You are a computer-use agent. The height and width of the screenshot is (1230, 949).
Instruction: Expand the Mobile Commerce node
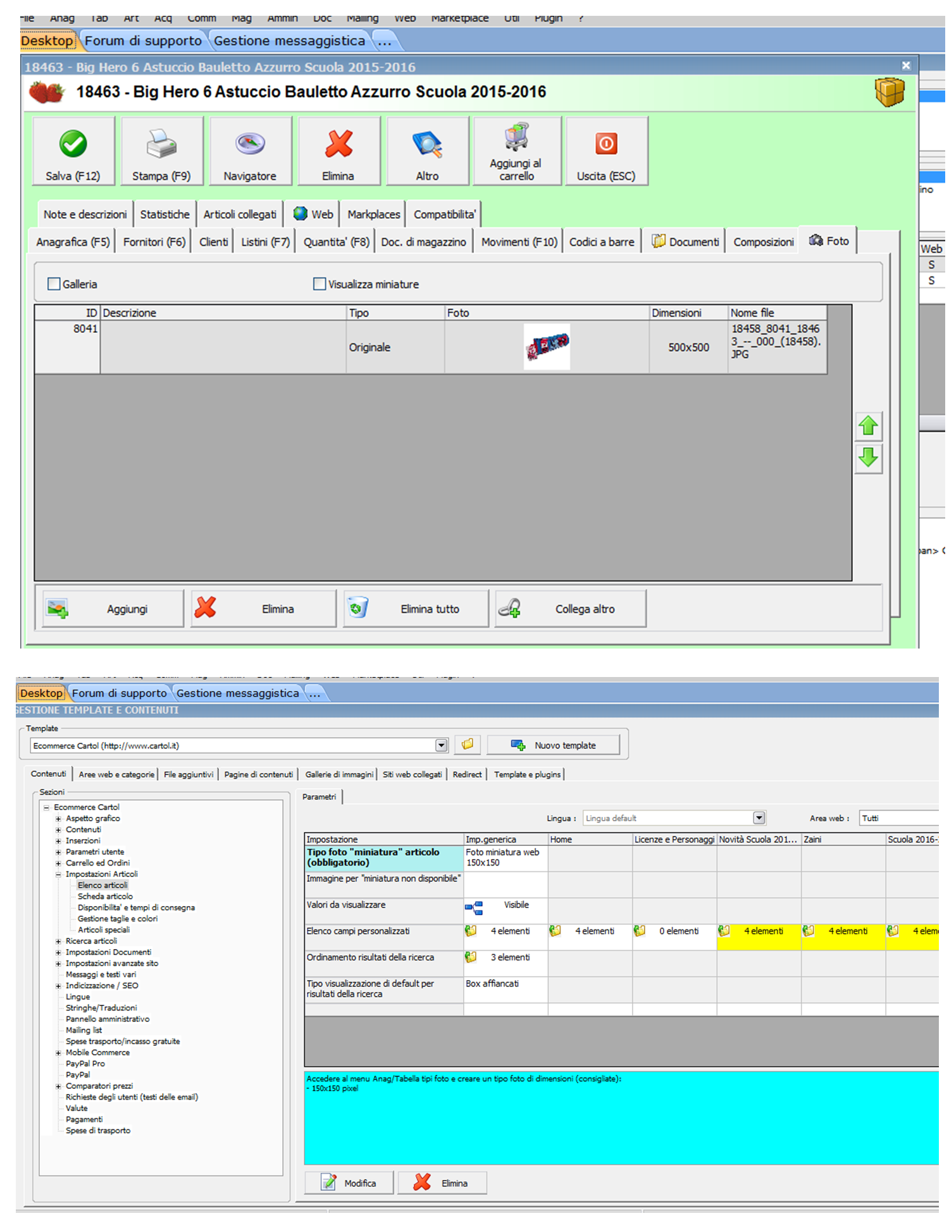(x=58, y=1053)
